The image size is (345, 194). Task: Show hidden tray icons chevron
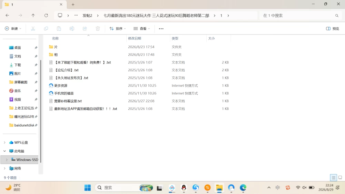pos(269,187)
